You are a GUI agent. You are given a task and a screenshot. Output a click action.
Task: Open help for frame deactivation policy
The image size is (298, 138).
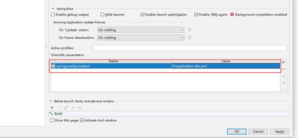pyautogui.click(x=189, y=38)
